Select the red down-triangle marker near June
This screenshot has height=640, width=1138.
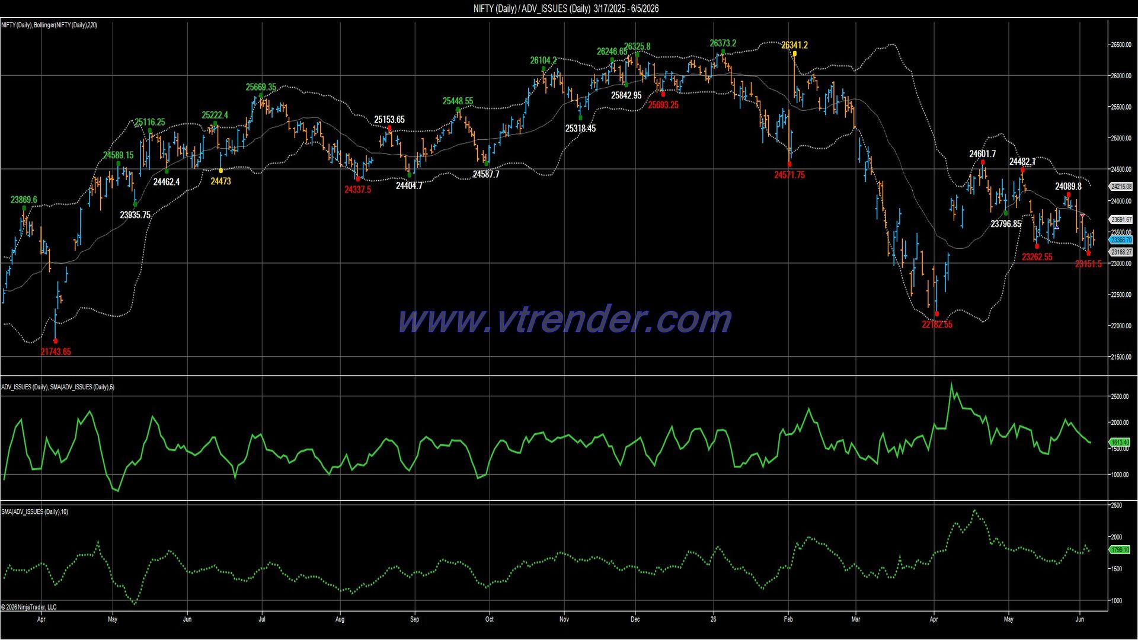tap(1082, 215)
